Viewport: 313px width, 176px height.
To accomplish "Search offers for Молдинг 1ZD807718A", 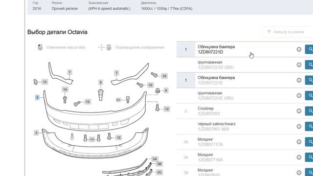I will point(309,157).
